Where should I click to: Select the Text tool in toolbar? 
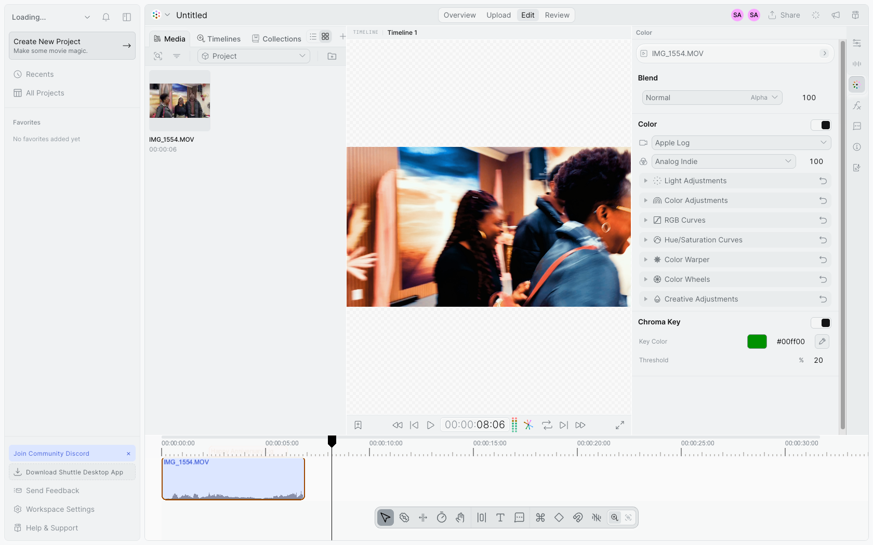tap(500, 517)
